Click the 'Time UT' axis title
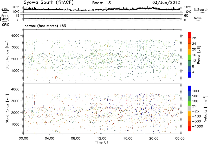 [x=102, y=142]
